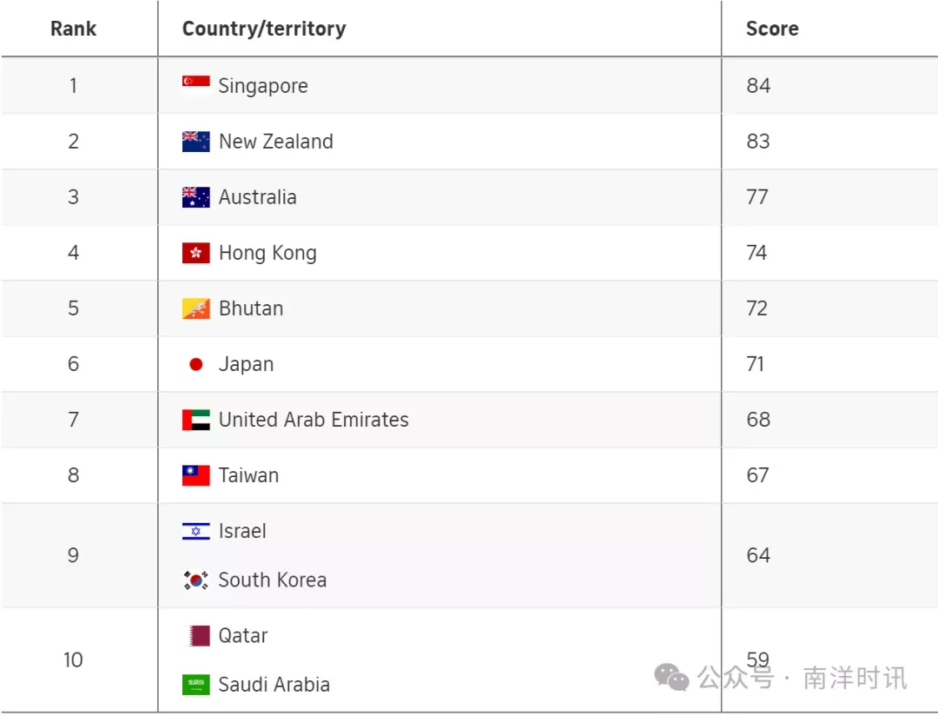Click the Score column header

(772, 29)
